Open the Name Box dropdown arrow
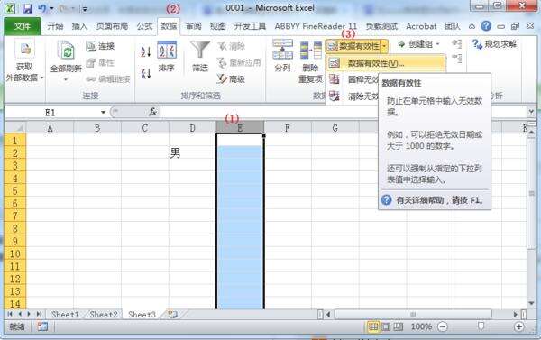 point(103,112)
